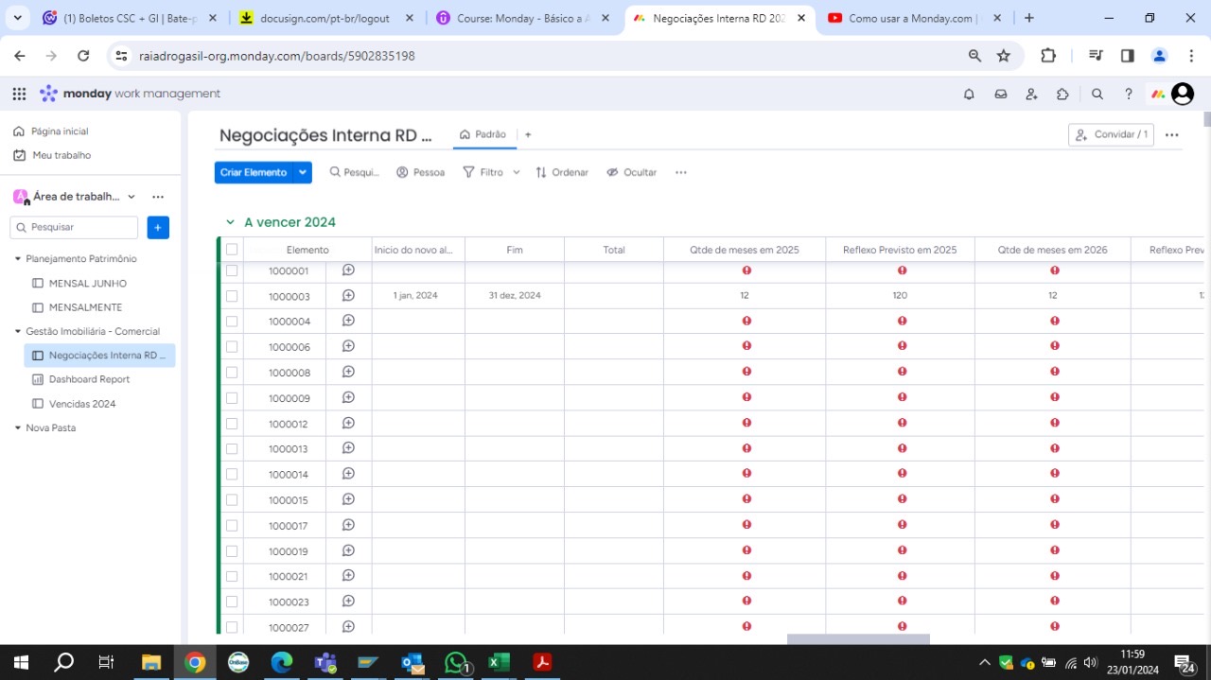
Task: Open more toolbar options ellipsis
Action: (680, 172)
